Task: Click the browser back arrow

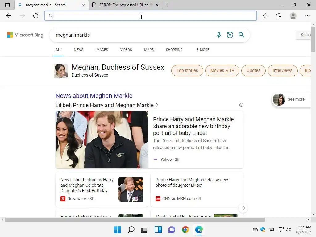Action: 8,16
